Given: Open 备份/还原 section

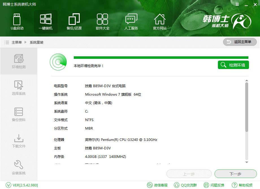Looking at the screenshot, I should (74, 22).
